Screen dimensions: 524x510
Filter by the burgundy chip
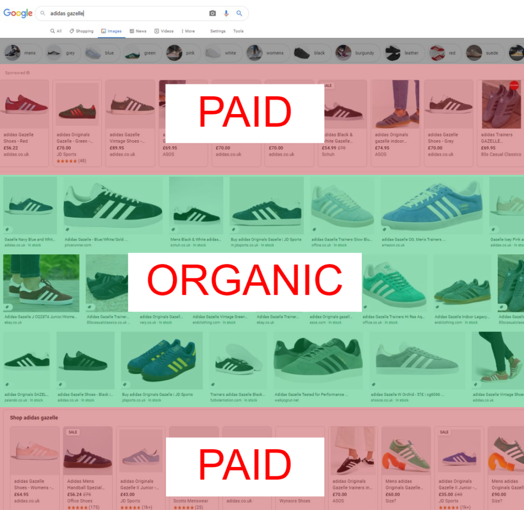coord(358,53)
